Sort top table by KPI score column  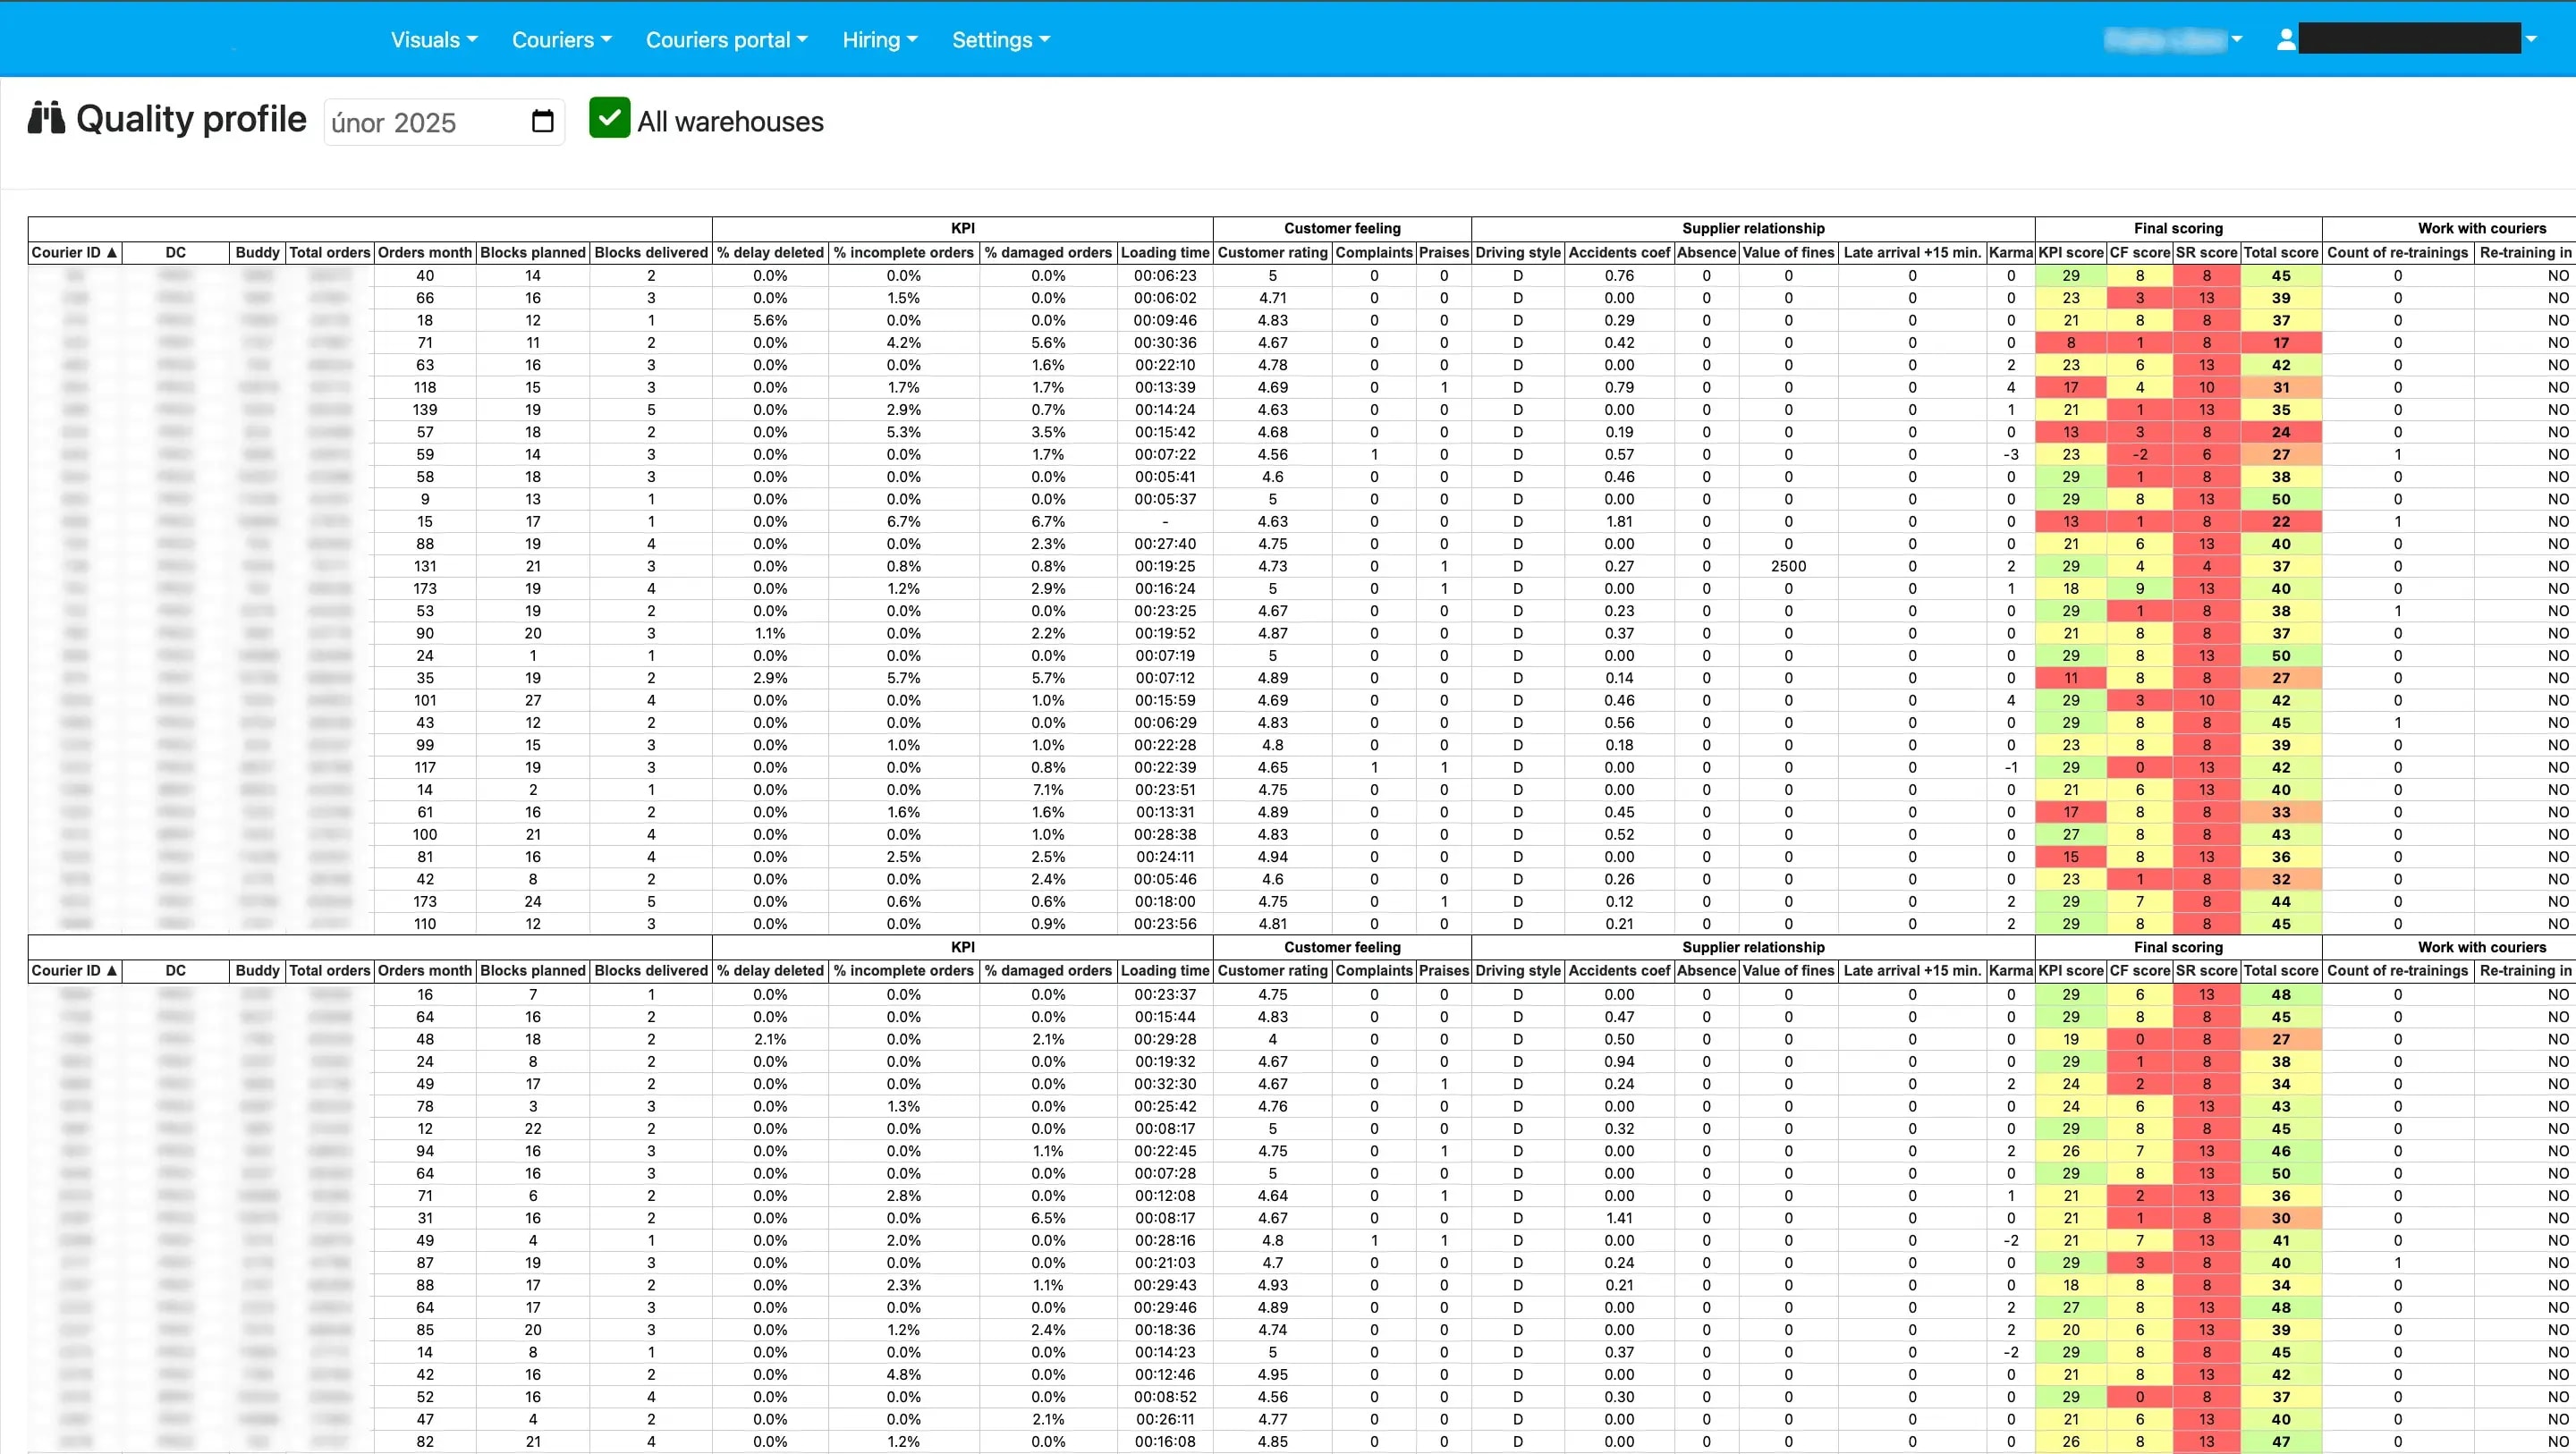(2070, 253)
